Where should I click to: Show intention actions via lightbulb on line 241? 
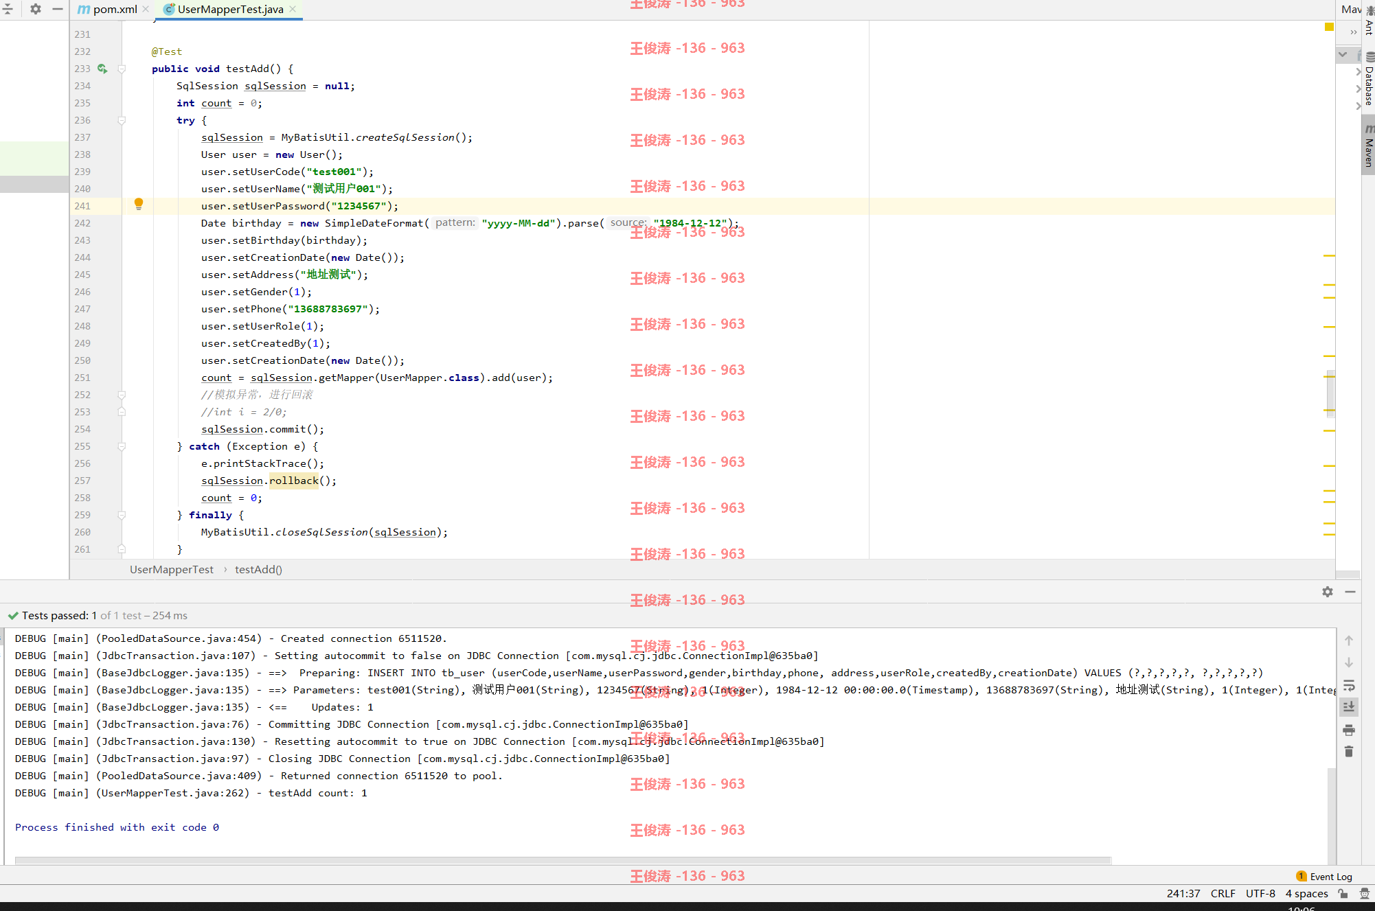pos(139,204)
